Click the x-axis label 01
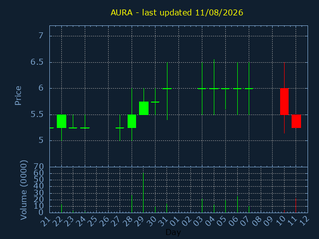Viewport: 319px width, 239px height. coord(176,221)
